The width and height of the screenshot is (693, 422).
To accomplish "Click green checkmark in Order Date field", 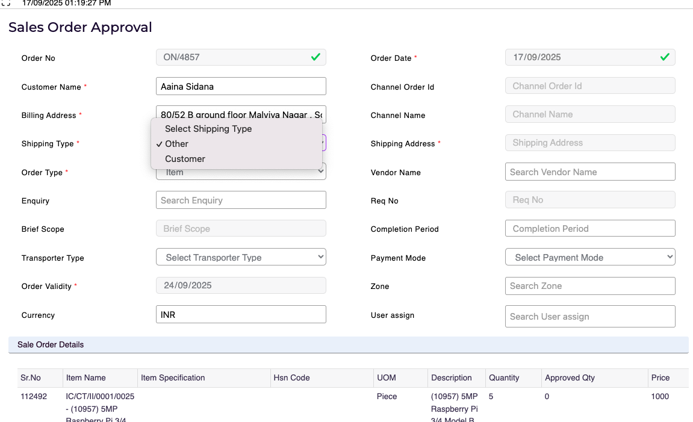I will tap(665, 57).
